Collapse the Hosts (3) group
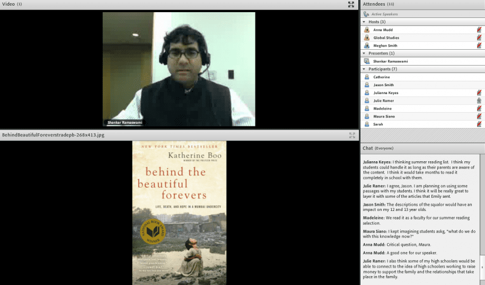Viewport: 485px width, 285px height. point(364,22)
